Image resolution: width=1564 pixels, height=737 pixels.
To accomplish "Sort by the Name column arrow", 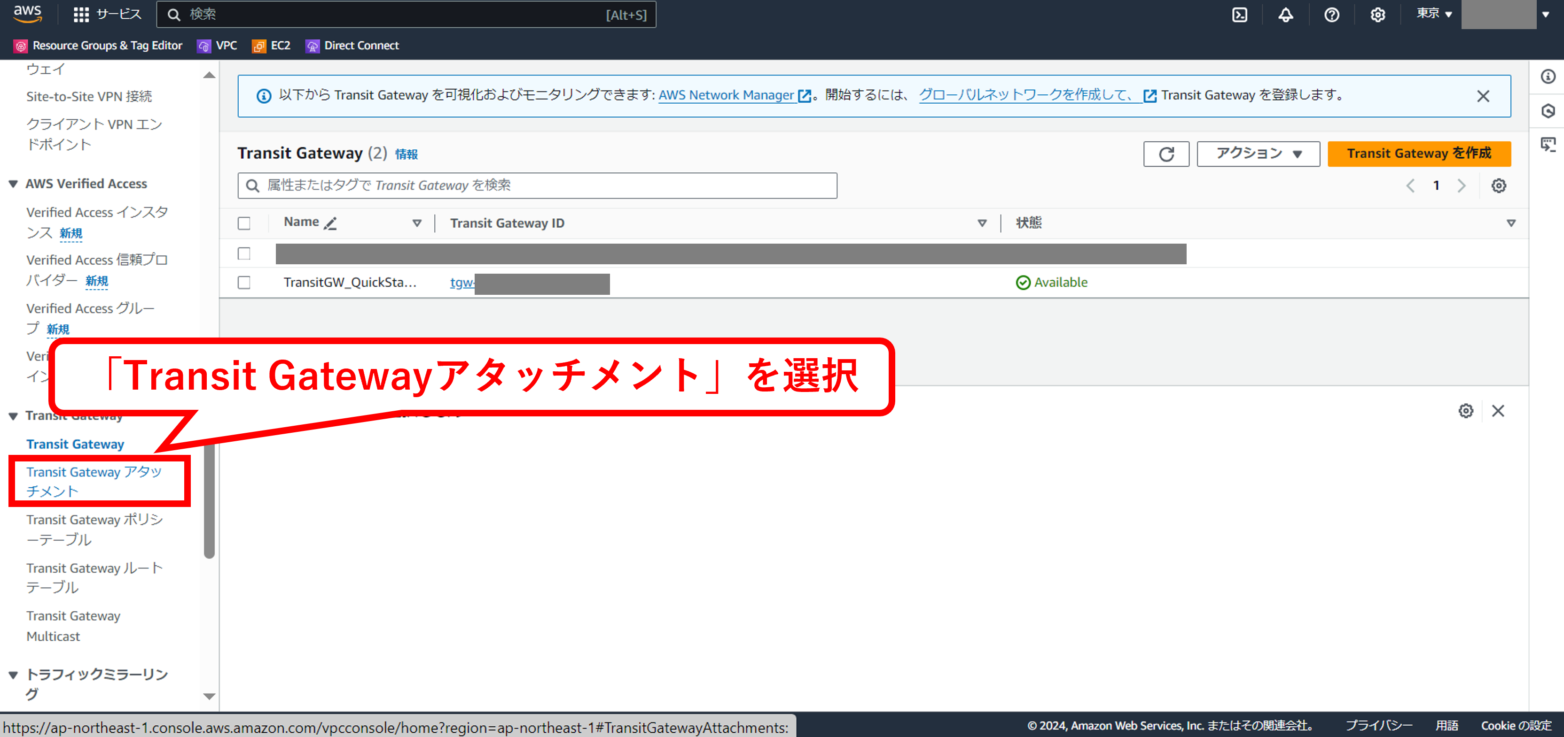I will pos(417,223).
